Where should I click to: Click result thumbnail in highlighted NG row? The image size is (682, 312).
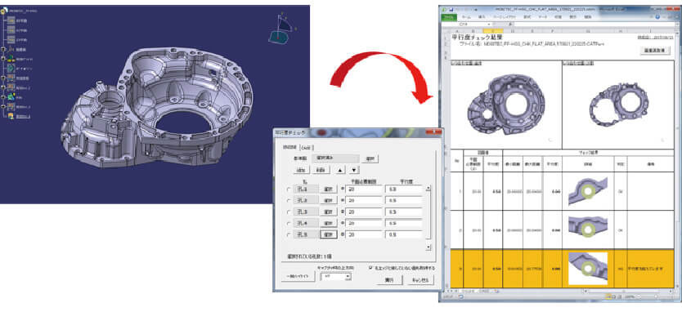pyautogui.click(x=588, y=269)
